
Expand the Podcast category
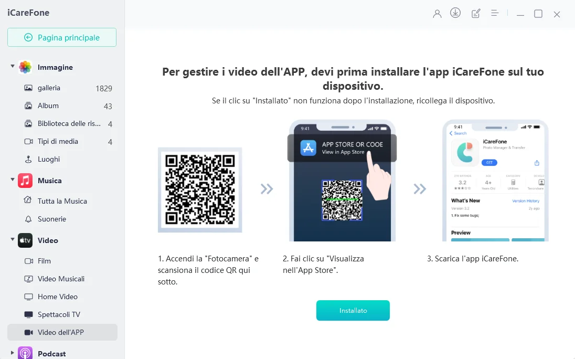(12, 354)
